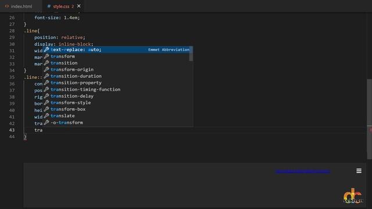Pick the transition suggestion
This screenshot has width=372, height=209.
pos(117,63)
